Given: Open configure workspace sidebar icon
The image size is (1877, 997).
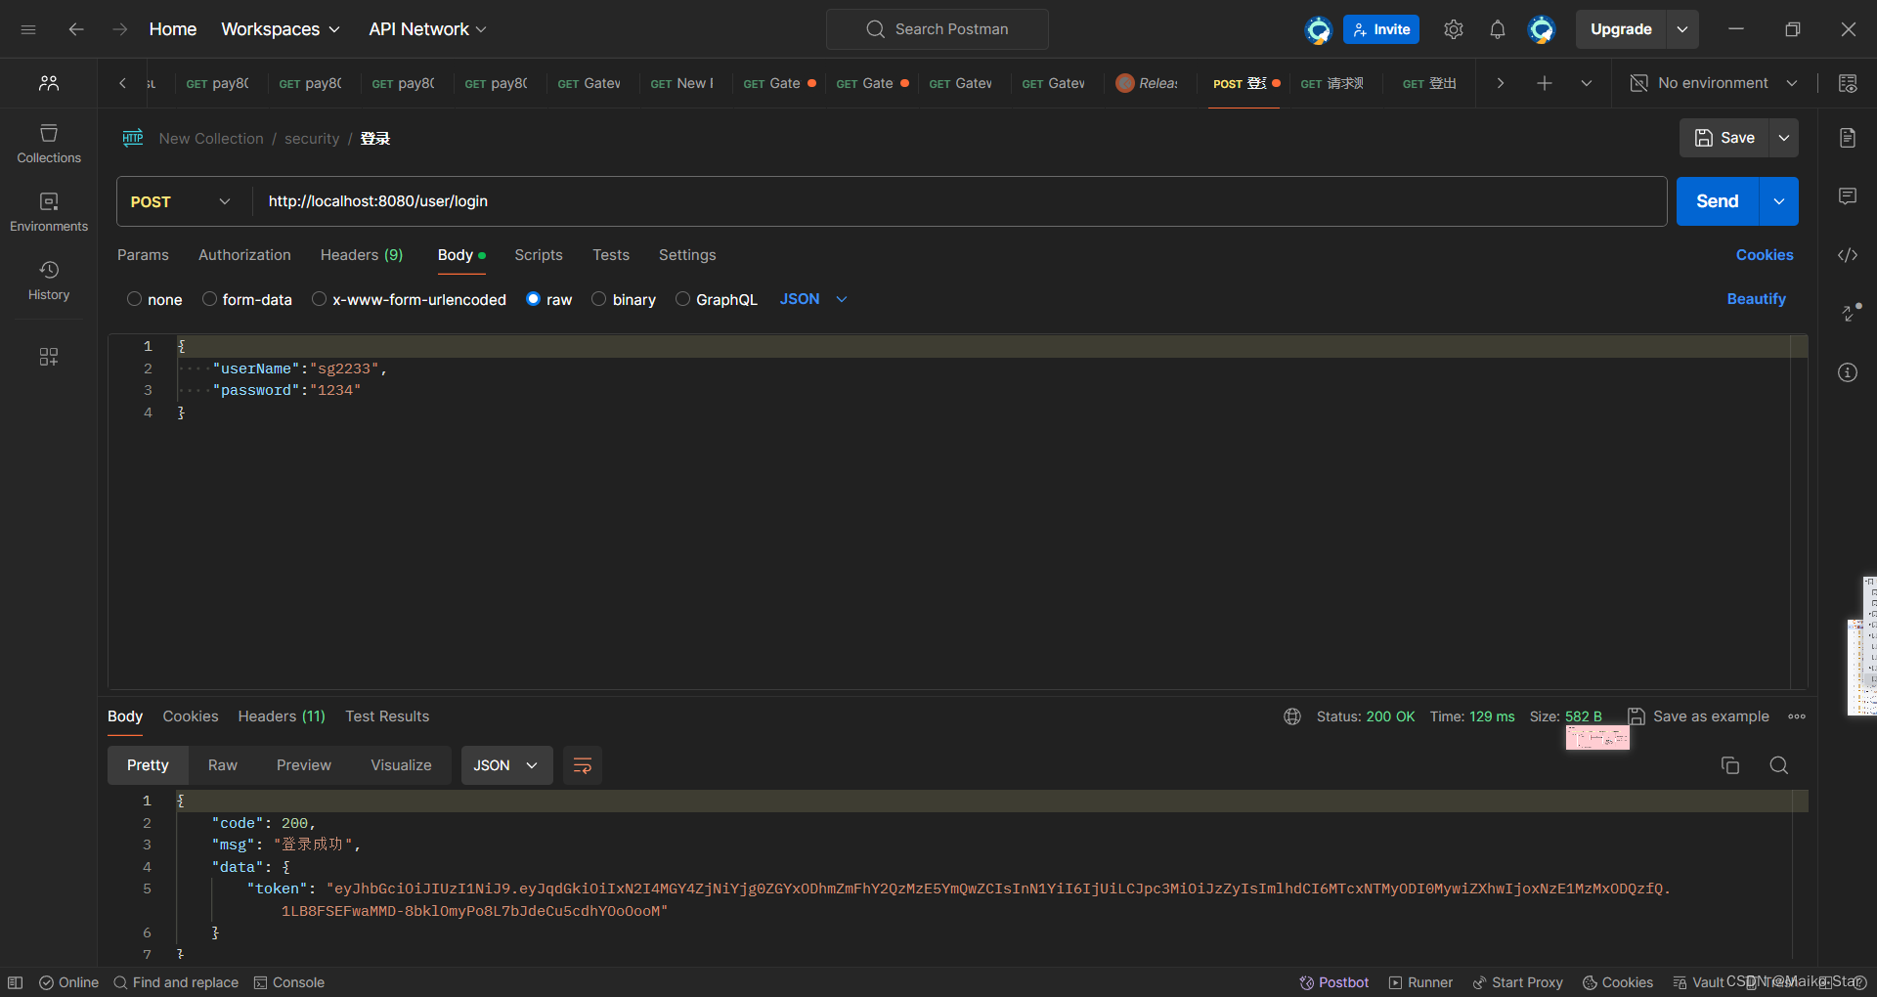Looking at the screenshot, I should click(49, 357).
